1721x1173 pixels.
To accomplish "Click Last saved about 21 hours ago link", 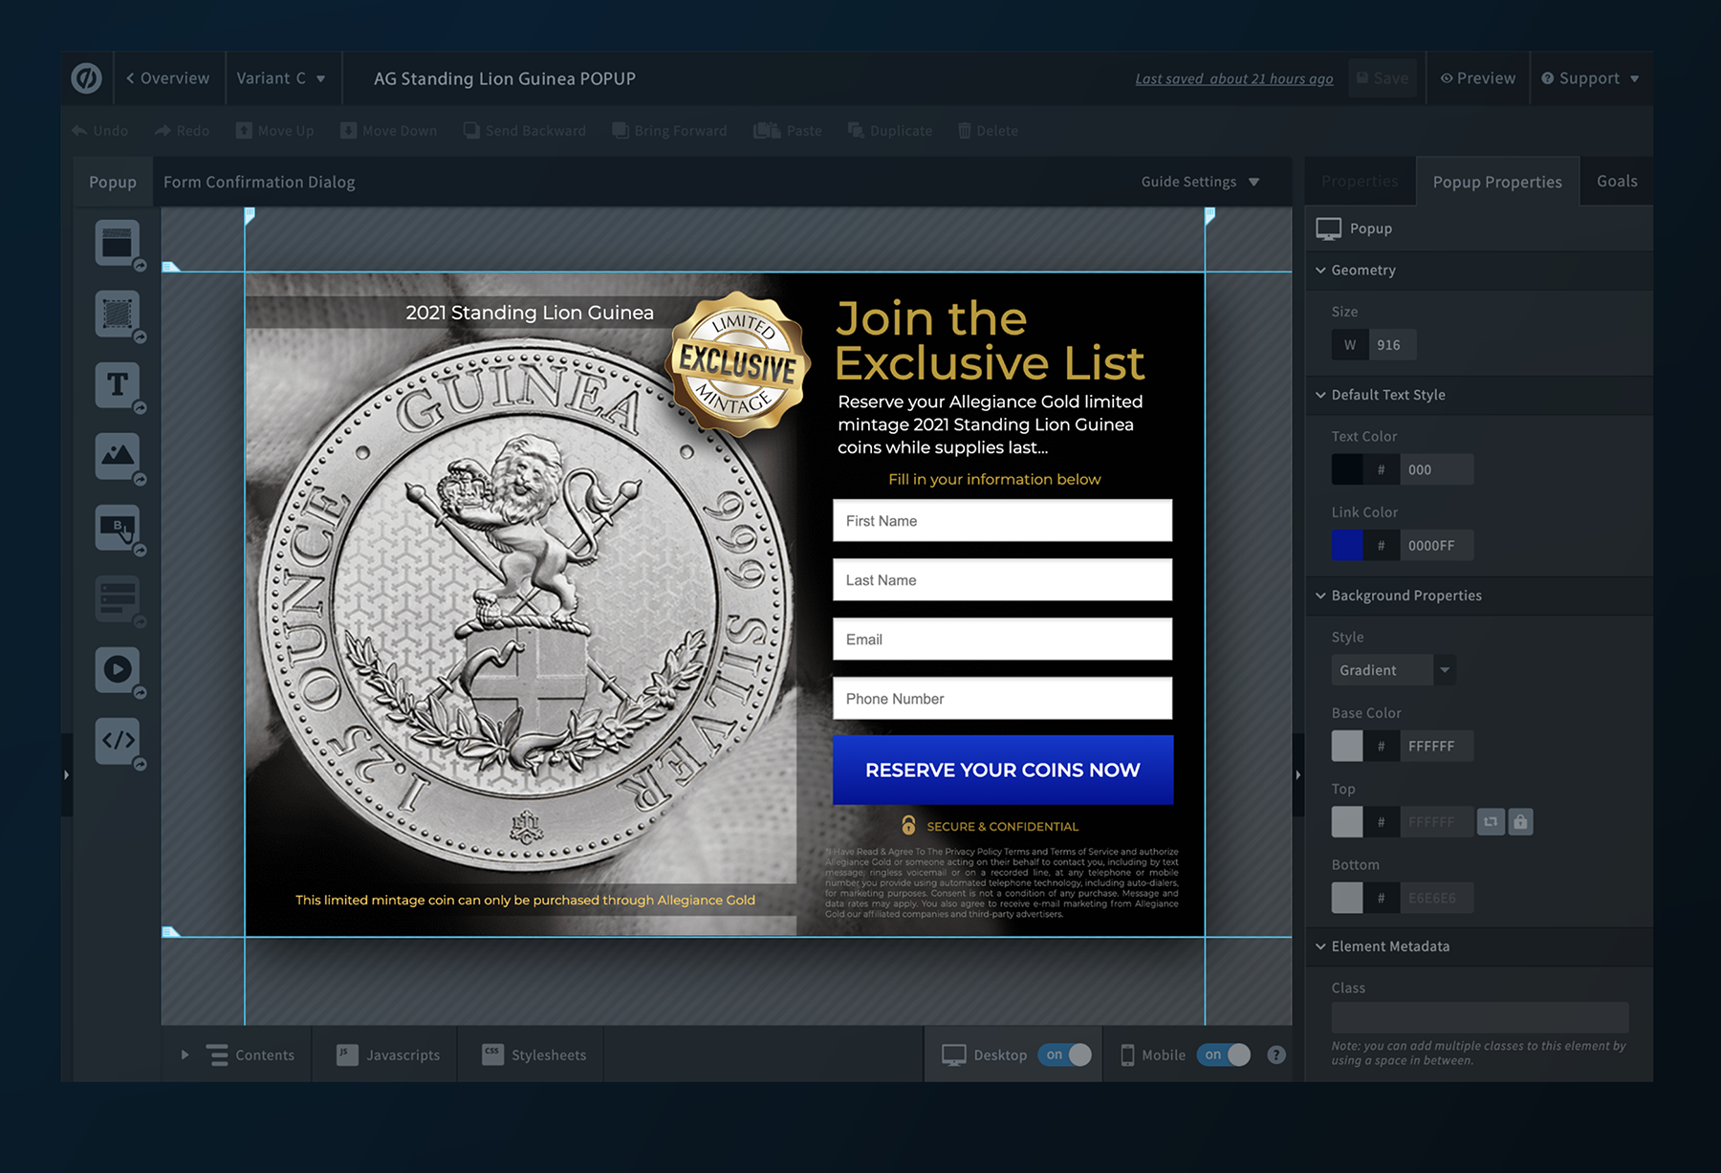I will [x=1233, y=79].
